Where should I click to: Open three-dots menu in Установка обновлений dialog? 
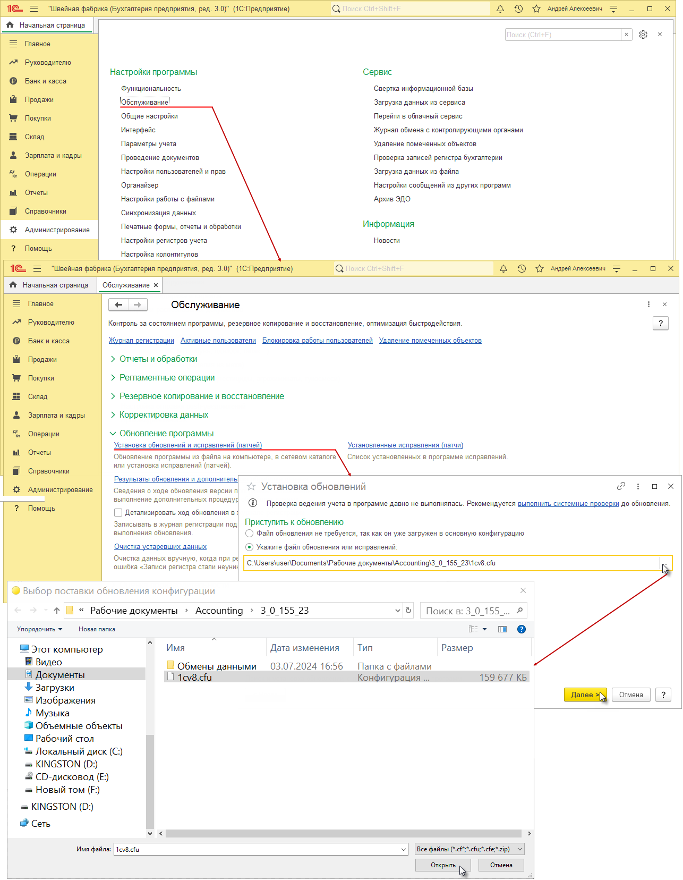(x=638, y=486)
